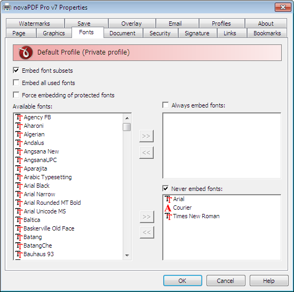Confirm settings with the OK button
The height and width of the screenshot is (292, 294).
tap(182, 281)
